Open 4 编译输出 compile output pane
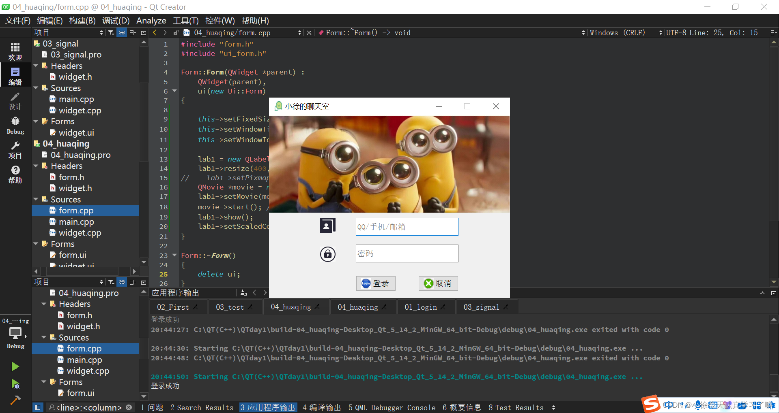The image size is (779, 413). (x=322, y=408)
